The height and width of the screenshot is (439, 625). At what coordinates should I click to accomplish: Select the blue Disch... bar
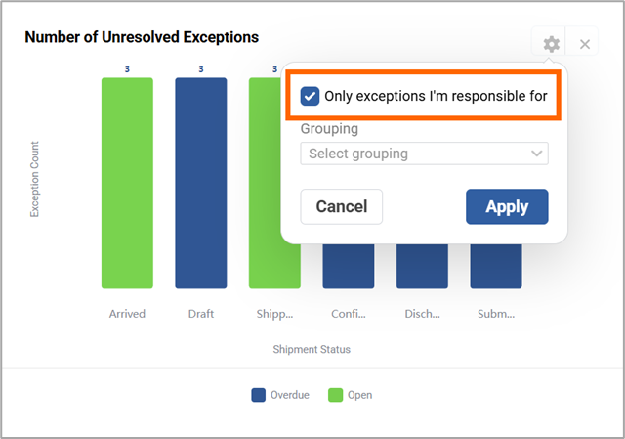coord(422,266)
